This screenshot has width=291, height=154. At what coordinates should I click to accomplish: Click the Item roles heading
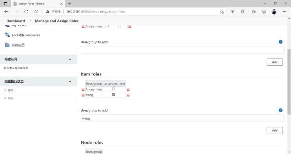(91, 74)
